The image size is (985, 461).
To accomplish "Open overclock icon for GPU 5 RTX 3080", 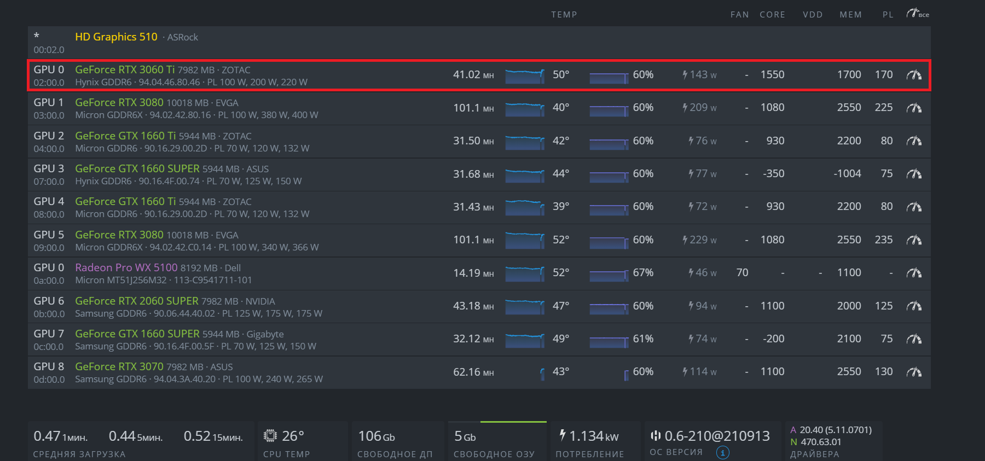I will pos(914,240).
